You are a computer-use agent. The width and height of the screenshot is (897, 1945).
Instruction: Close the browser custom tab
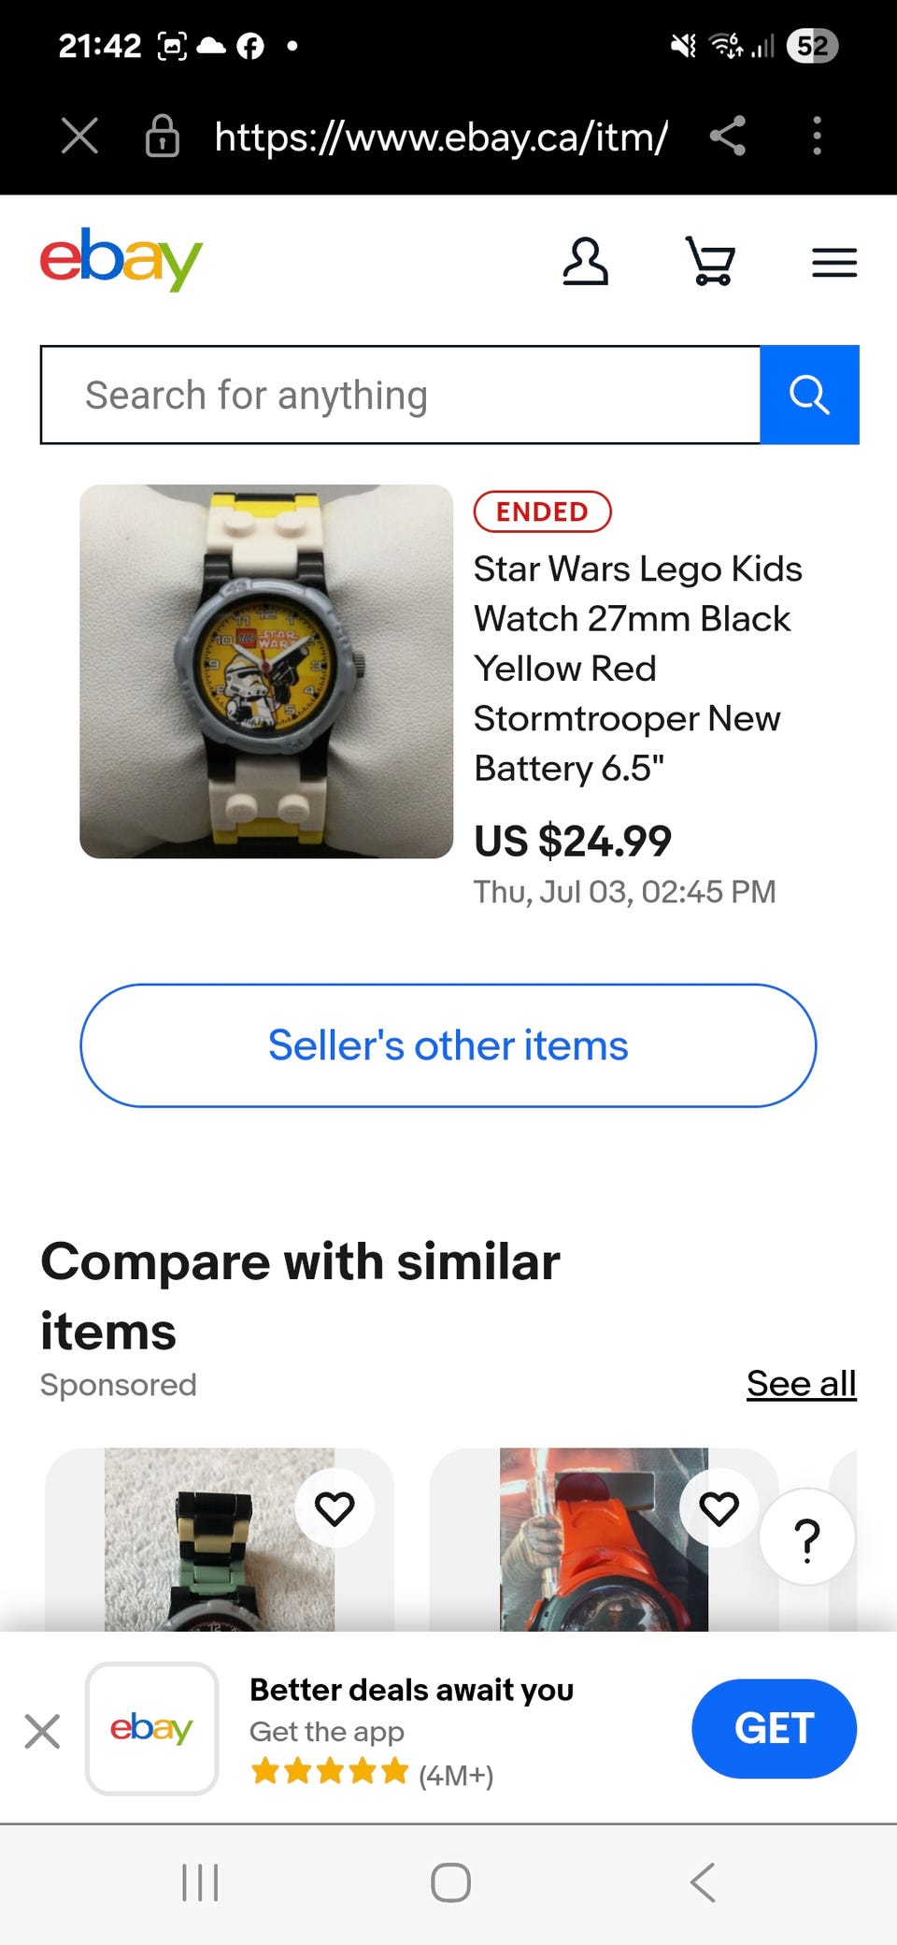[x=79, y=137]
